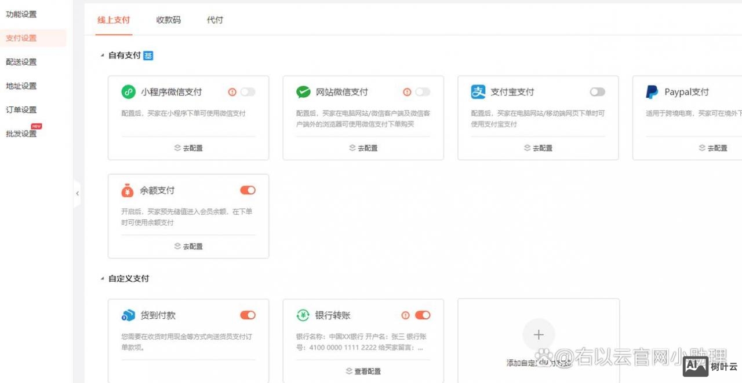Collapse the 自定义支付 section
Screen dimensions: 742x383
102,278
